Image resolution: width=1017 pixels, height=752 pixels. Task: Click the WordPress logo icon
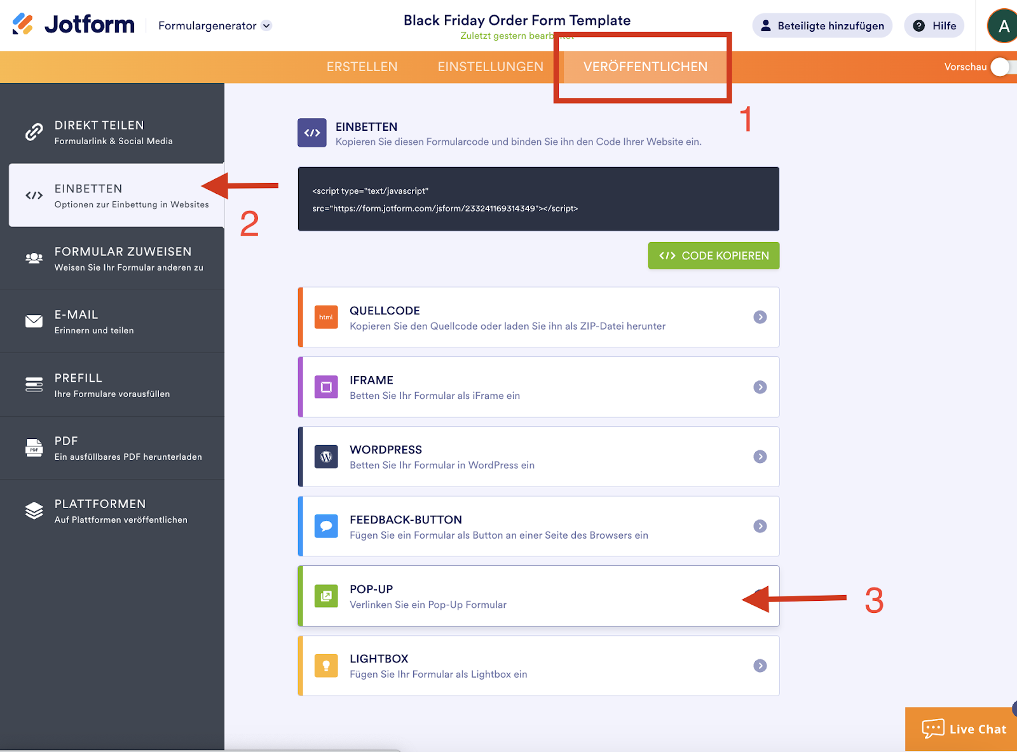[326, 457]
